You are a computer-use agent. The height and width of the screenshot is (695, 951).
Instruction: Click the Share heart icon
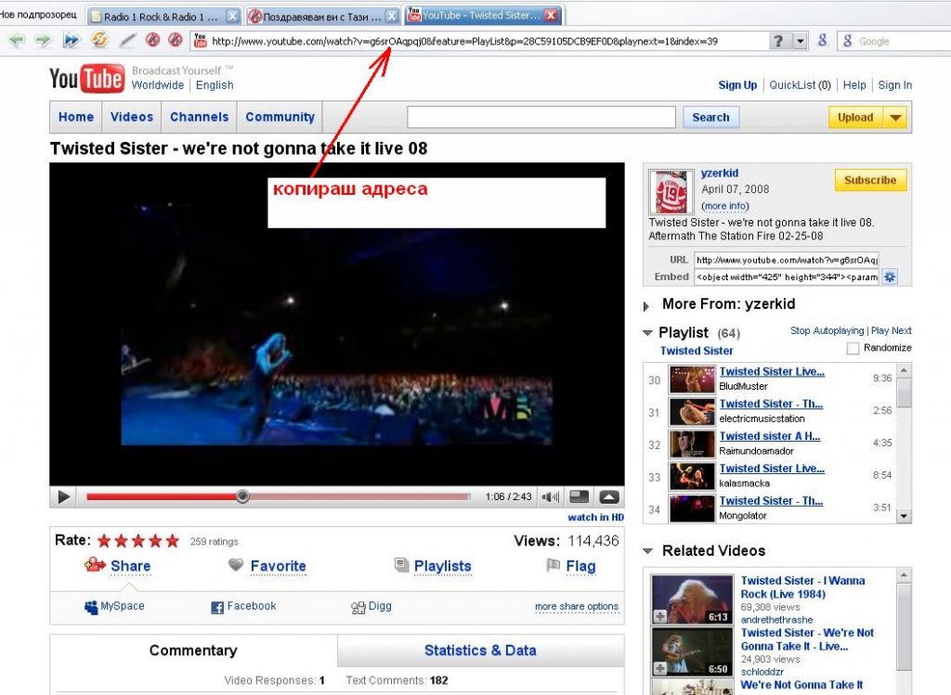pyautogui.click(x=95, y=565)
